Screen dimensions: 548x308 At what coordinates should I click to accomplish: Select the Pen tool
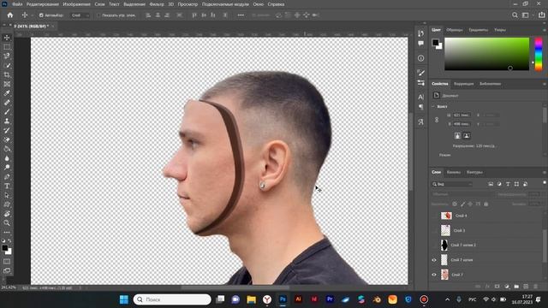tap(7, 177)
